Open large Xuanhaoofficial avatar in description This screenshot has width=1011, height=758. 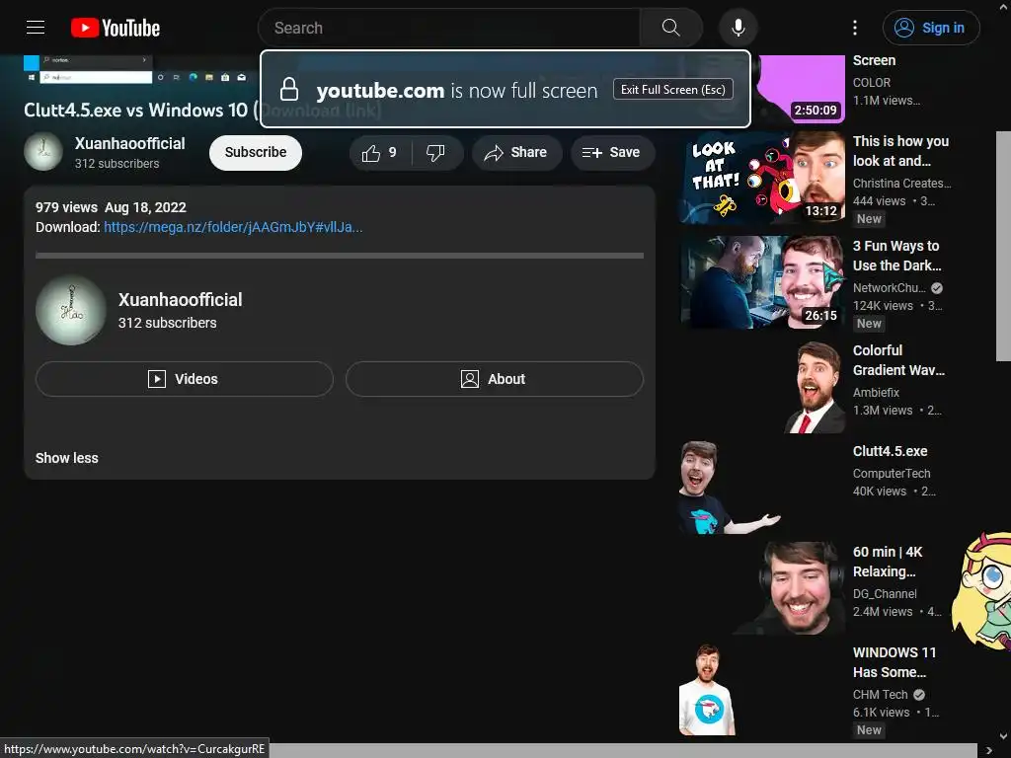(x=71, y=311)
